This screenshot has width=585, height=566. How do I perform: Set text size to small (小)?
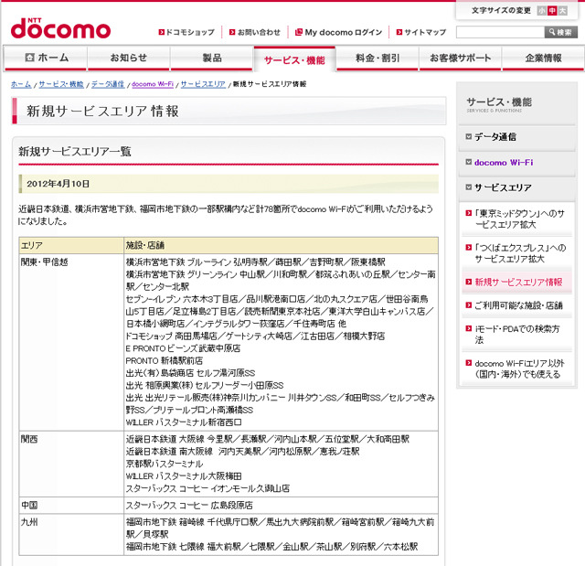[x=541, y=11]
